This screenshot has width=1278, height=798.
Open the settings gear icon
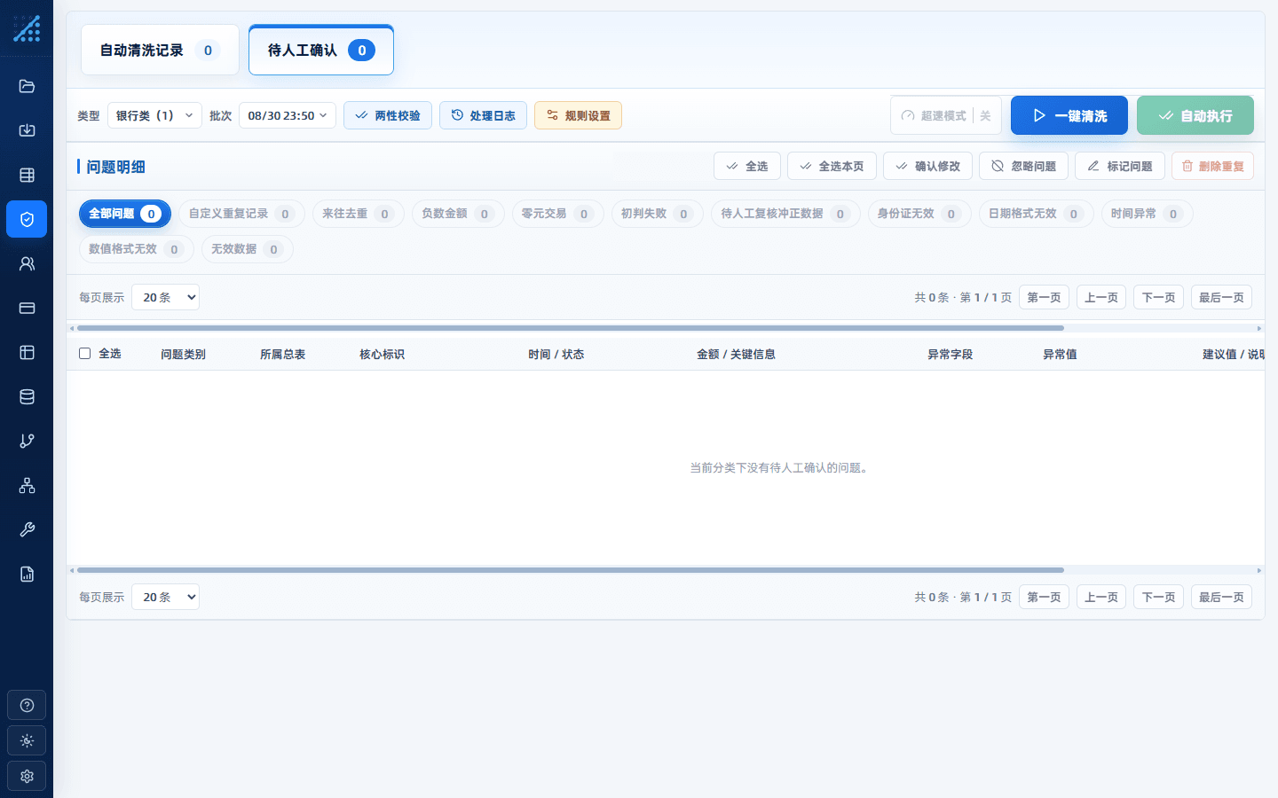tap(27, 776)
